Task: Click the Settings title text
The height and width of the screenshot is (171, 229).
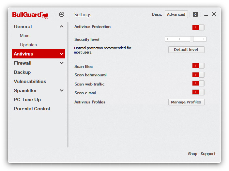Action: point(83,15)
